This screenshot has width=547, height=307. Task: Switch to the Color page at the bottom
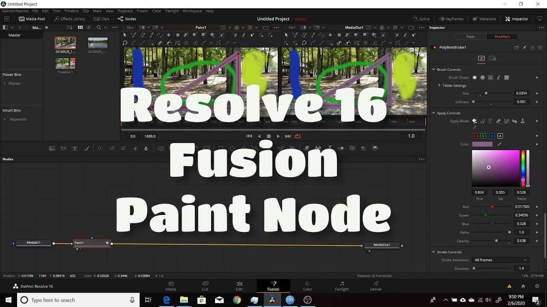pyautogui.click(x=307, y=286)
